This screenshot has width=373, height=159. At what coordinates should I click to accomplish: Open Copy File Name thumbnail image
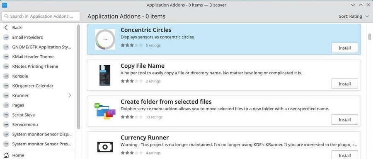[105, 75]
